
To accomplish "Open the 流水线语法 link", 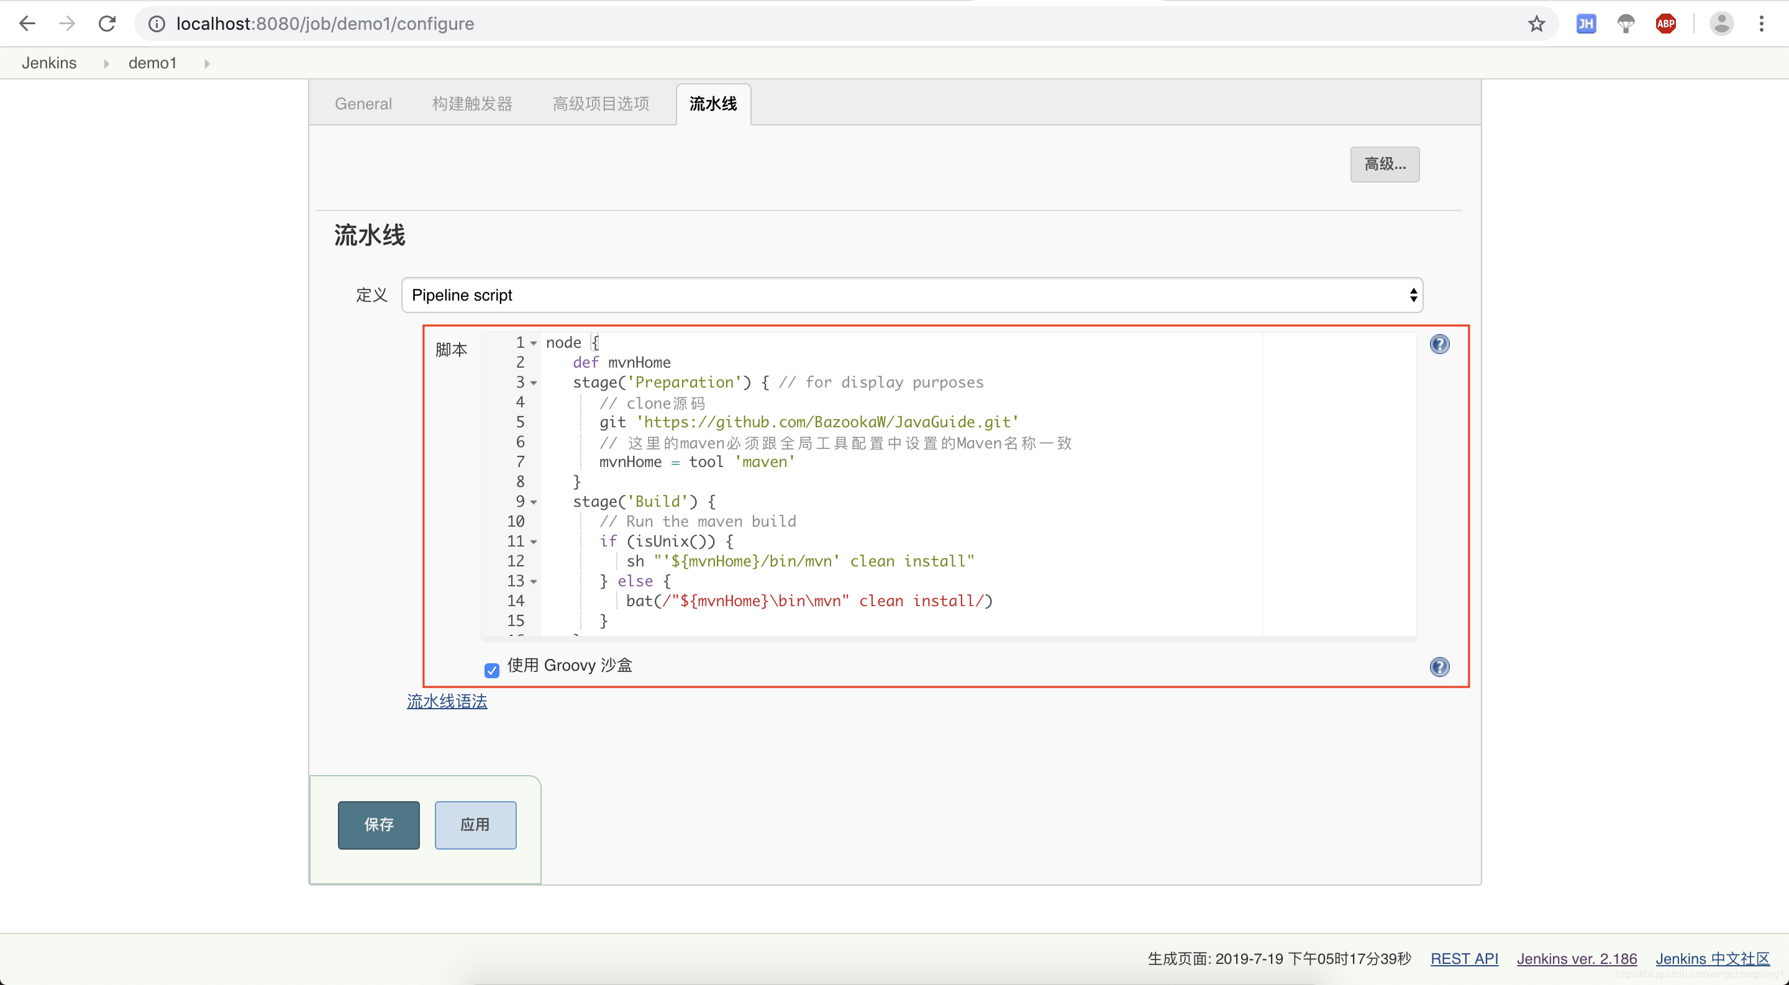I will [x=447, y=701].
